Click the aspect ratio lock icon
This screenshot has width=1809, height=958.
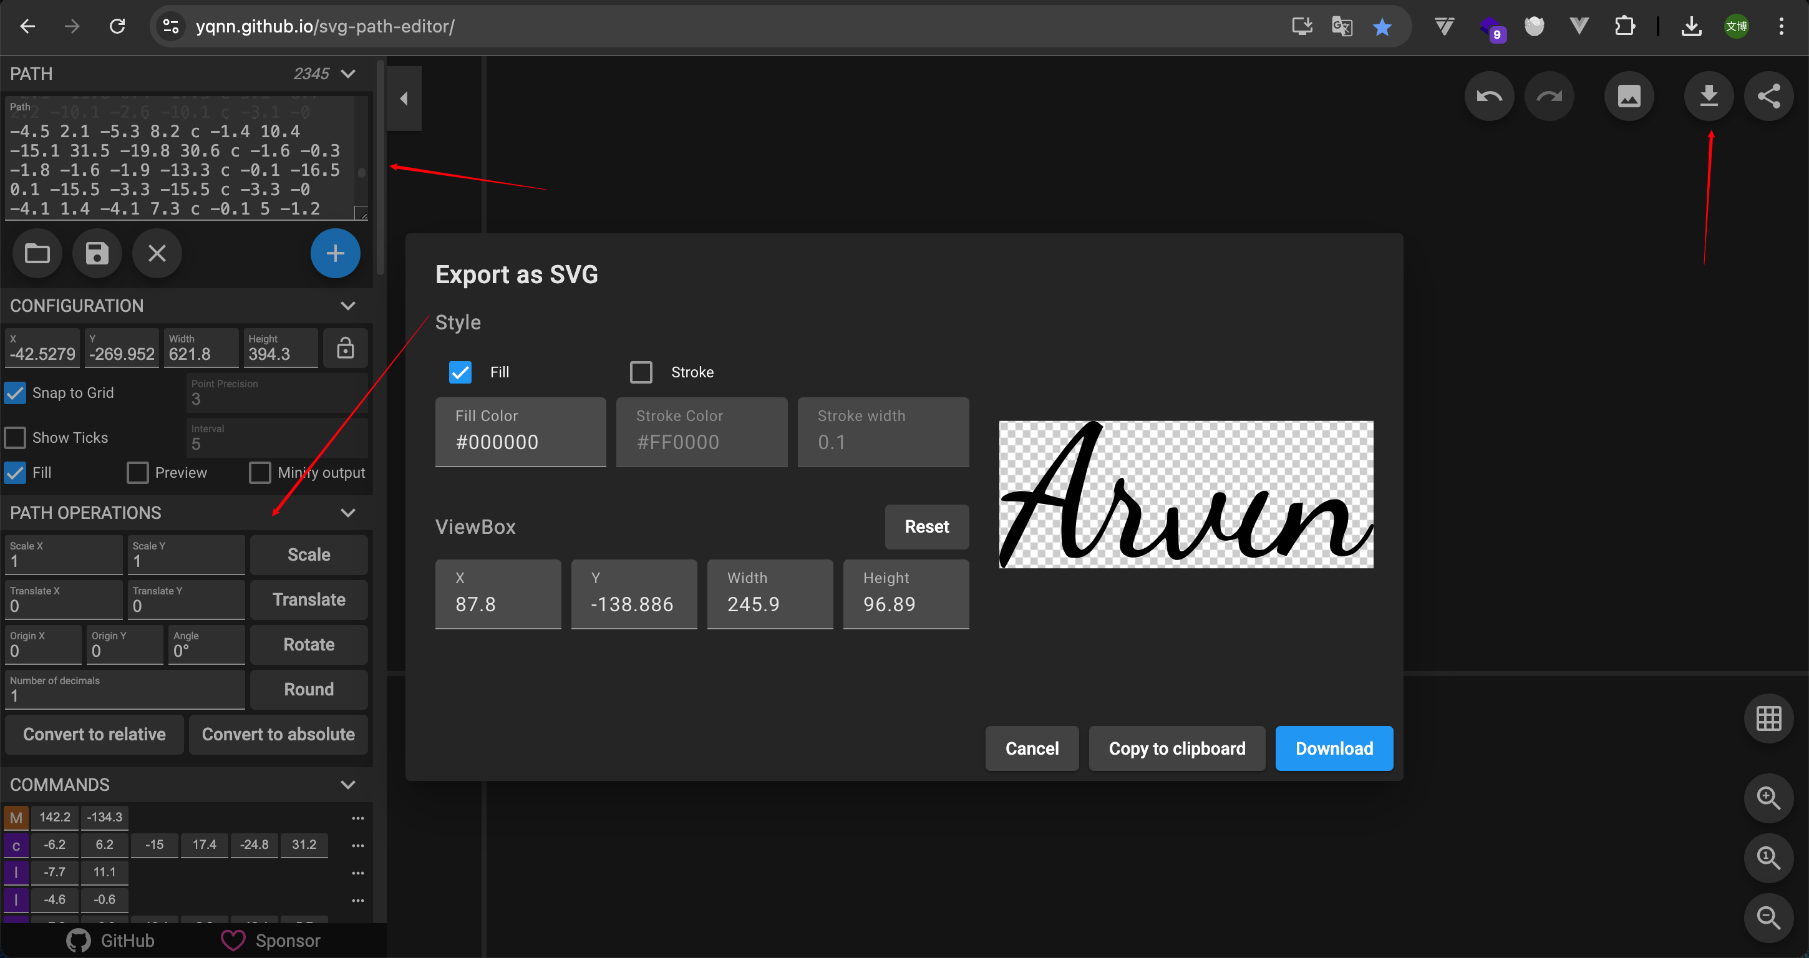coord(345,349)
